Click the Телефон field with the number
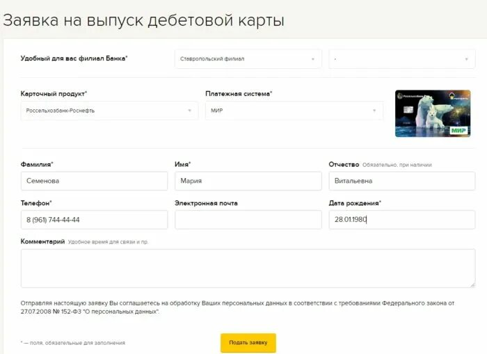This screenshot has width=487, height=354. [x=94, y=220]
